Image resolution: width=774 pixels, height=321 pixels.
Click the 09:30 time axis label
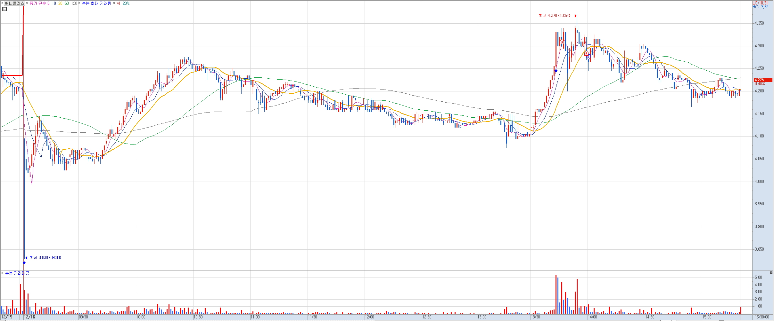point(84,317)
